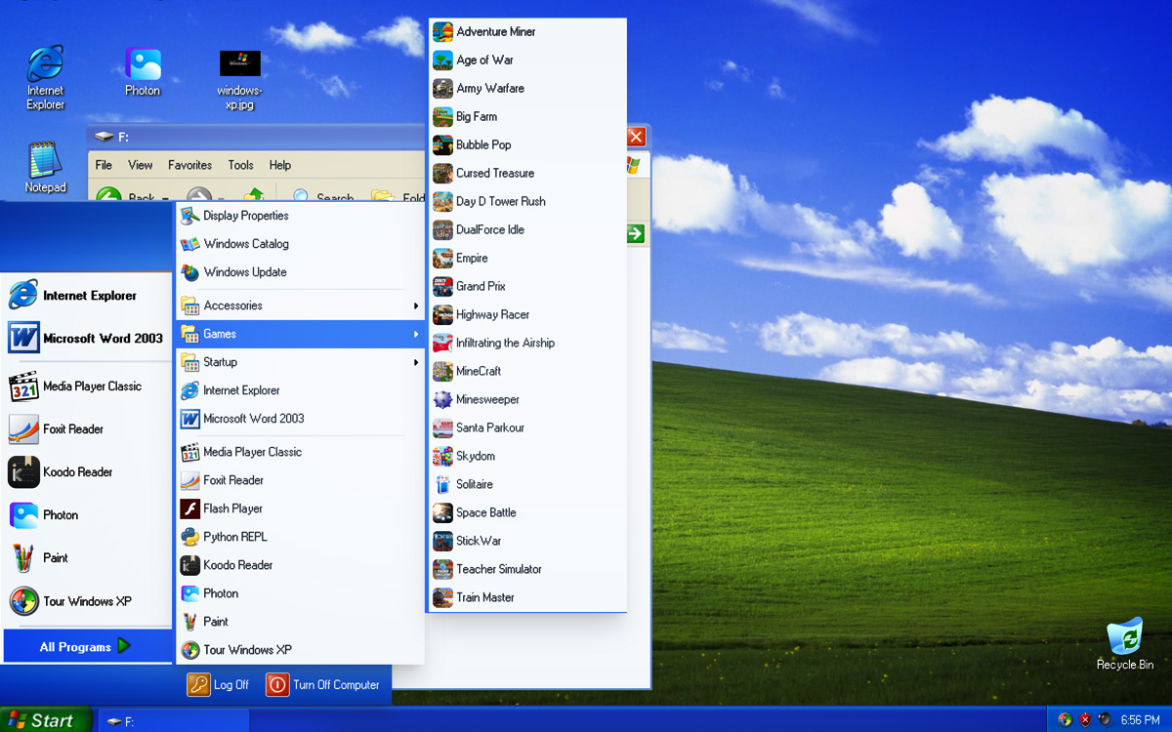Select windows-xp.jpg desktop file
The image size is (1172, 732).
click(239, 80)
